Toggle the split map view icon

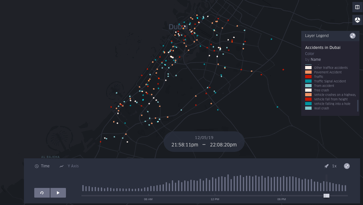(357, 7)
